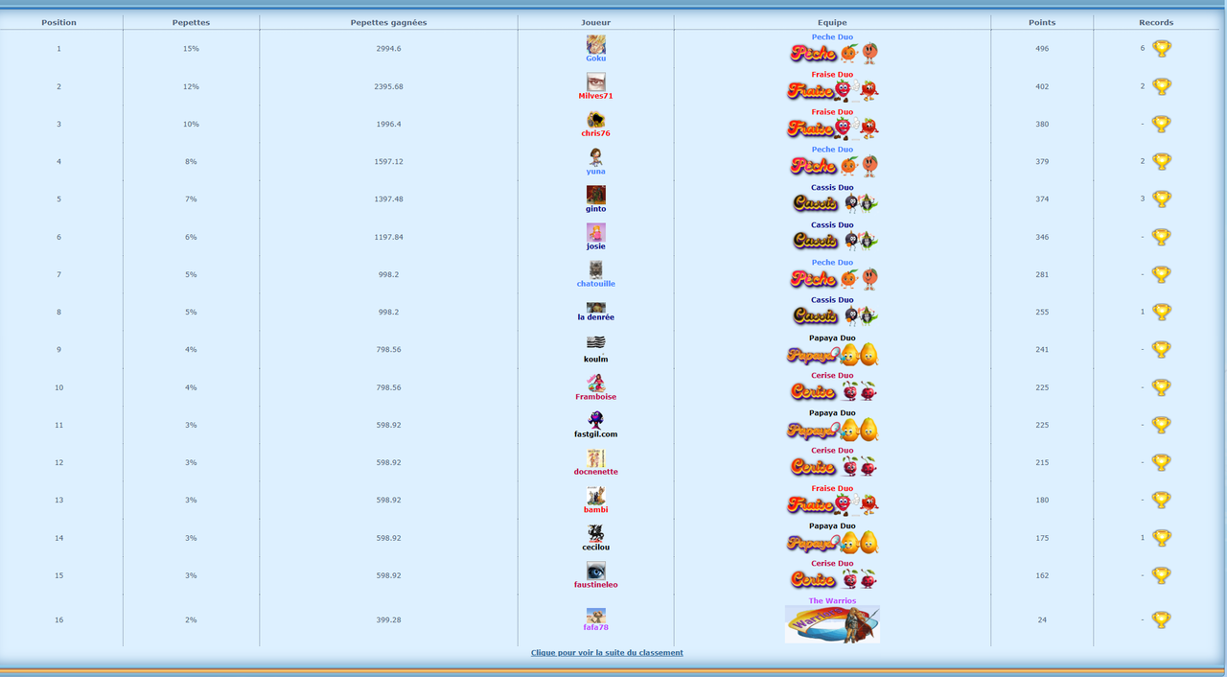Open the Goku player name link
Viewport: 1227px width, 677px height.
point(595,58)
